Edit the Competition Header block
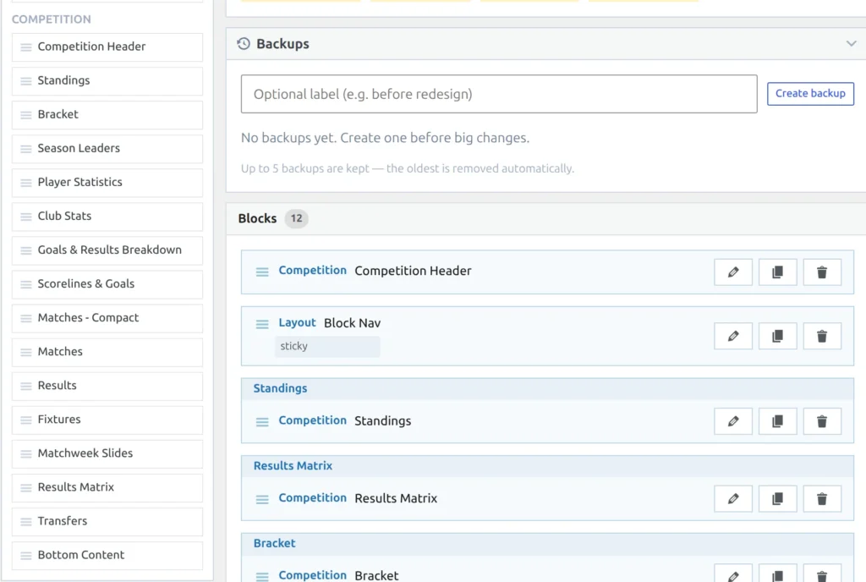The height and width of the screenshot is (582, 866). [x=733, y=272]
